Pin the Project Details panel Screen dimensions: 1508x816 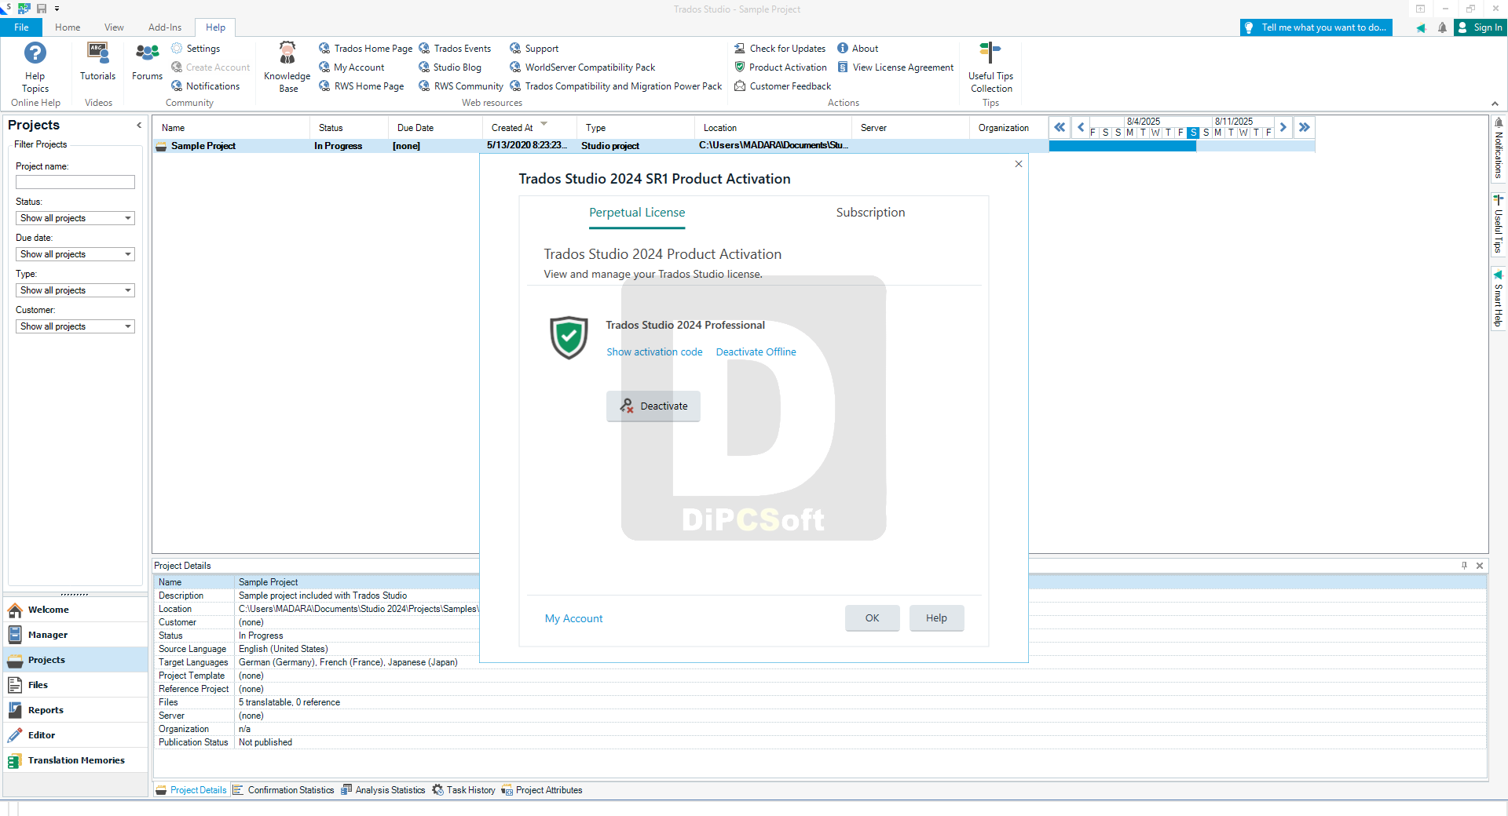tap(1464, 566)
